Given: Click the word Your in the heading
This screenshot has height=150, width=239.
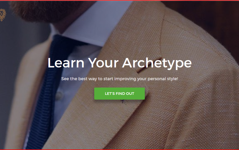Looking at the screenshot, I should [x=103, y=63].
